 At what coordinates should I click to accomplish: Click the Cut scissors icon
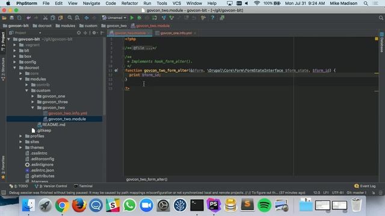(45, 18)
